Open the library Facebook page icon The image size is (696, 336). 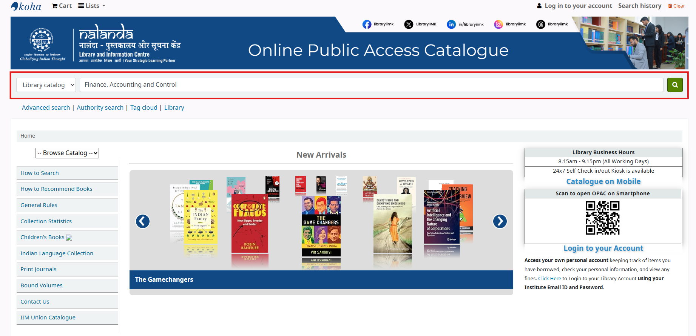[367, 25]
